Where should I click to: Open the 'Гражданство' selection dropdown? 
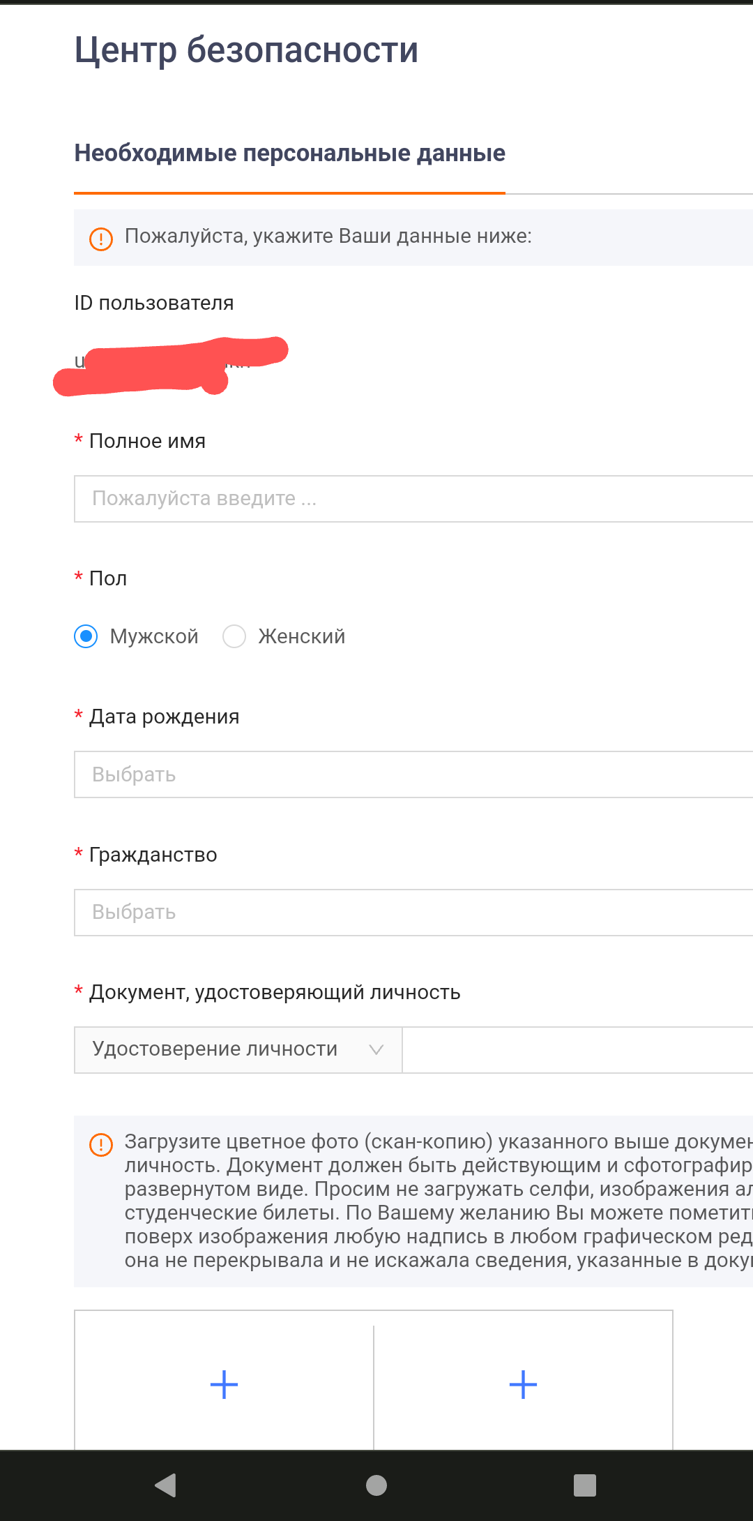pyautogui.click(x=413, y=913)
